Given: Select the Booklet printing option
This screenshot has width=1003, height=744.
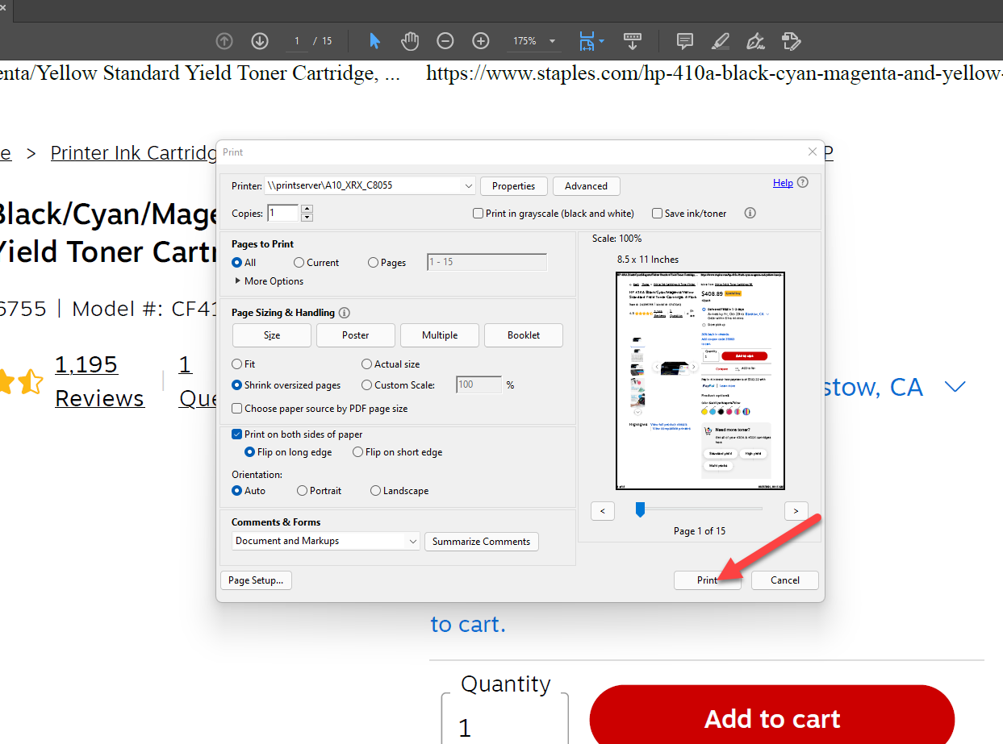Looking at the screenshot, I should [524, 335].
